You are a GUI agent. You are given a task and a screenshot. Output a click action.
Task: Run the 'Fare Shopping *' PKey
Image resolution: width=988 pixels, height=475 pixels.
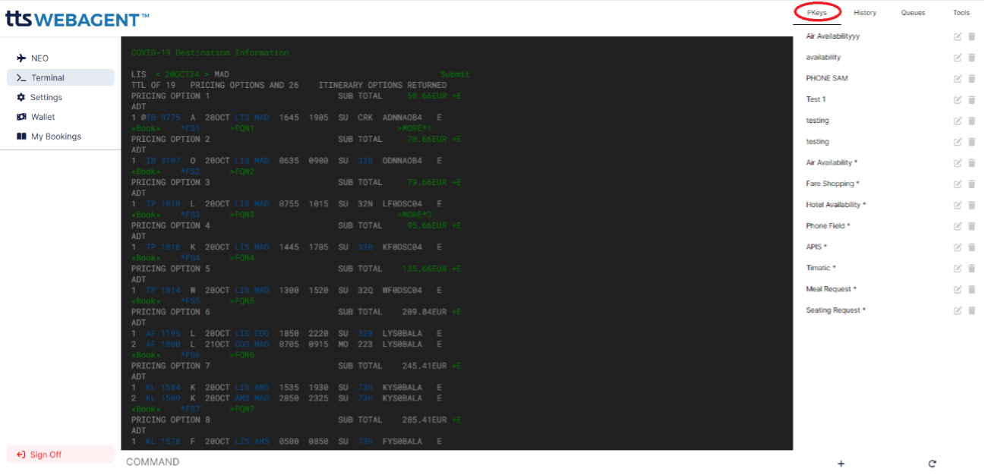coord(832,184)
